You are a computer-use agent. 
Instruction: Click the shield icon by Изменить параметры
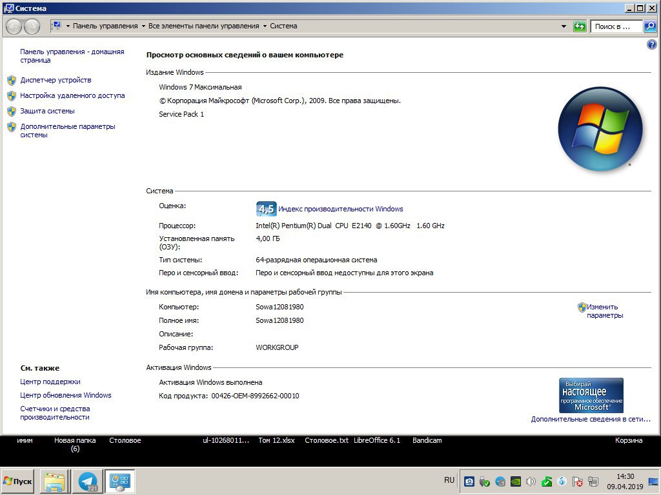click(x=582, y=307)
